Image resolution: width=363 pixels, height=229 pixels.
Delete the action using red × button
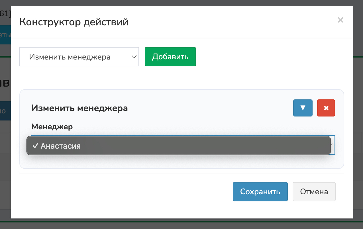click(326, 108)
